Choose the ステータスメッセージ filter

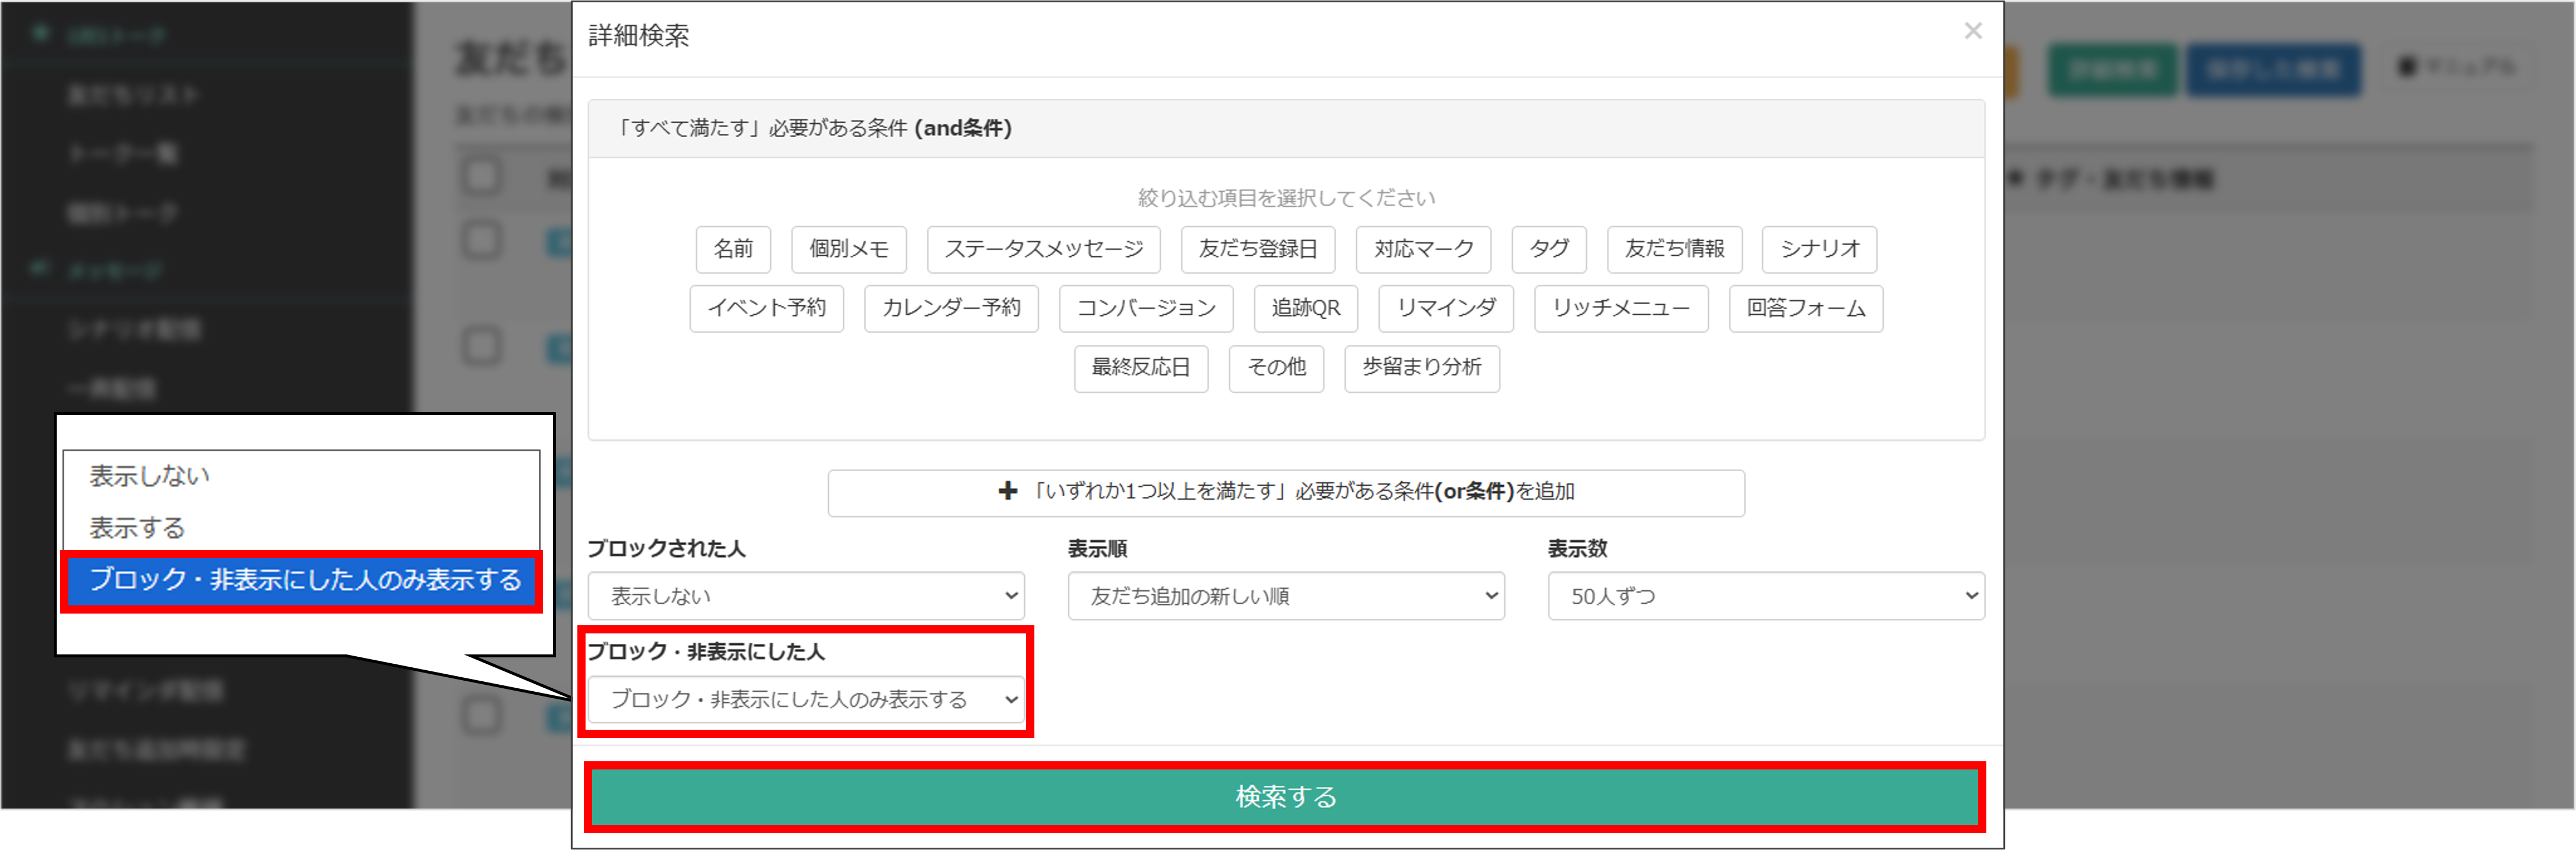pyautogui.click(x=1043, y=249)
